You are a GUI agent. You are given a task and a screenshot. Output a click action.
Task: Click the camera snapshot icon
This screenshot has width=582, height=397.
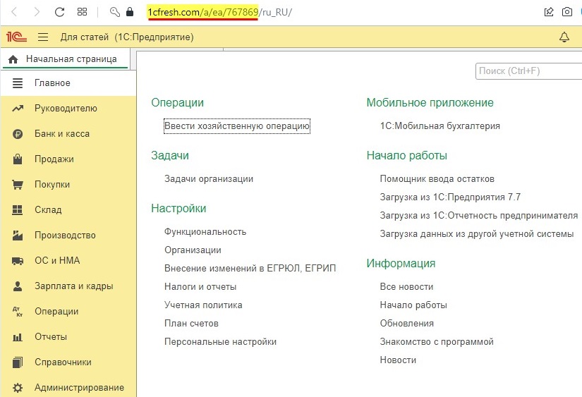(x=566, y=12)
